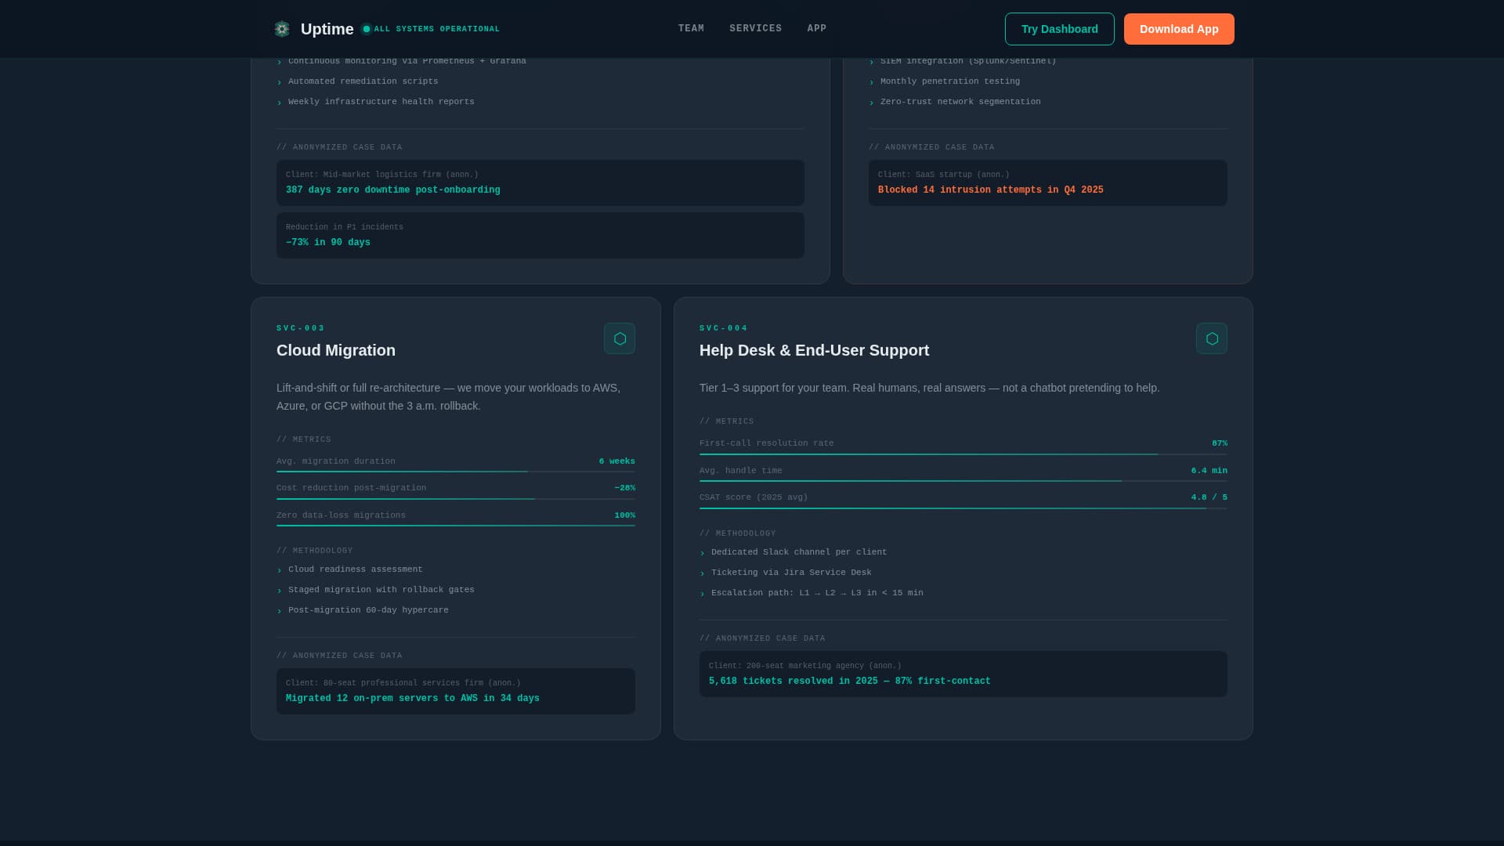Click the SVC-004 label
Screen dimensions: 1504x846
click(724, 328)
